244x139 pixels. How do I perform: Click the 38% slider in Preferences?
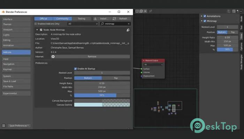(102, 95)
